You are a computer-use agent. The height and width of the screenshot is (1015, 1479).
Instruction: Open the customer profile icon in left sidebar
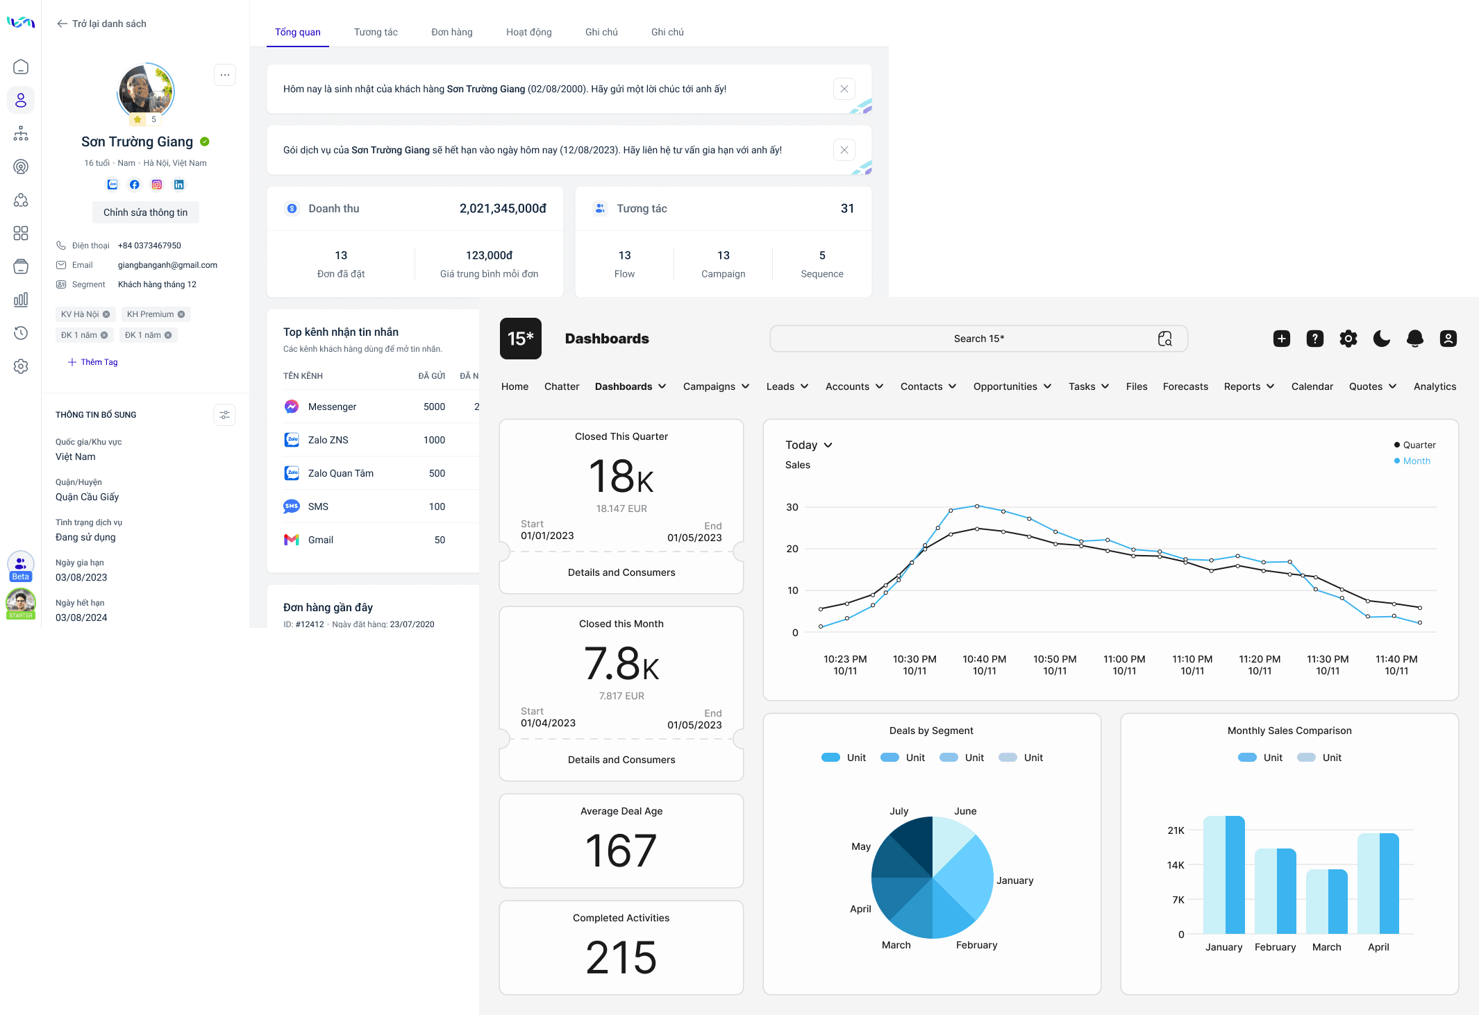click(20, 100)
